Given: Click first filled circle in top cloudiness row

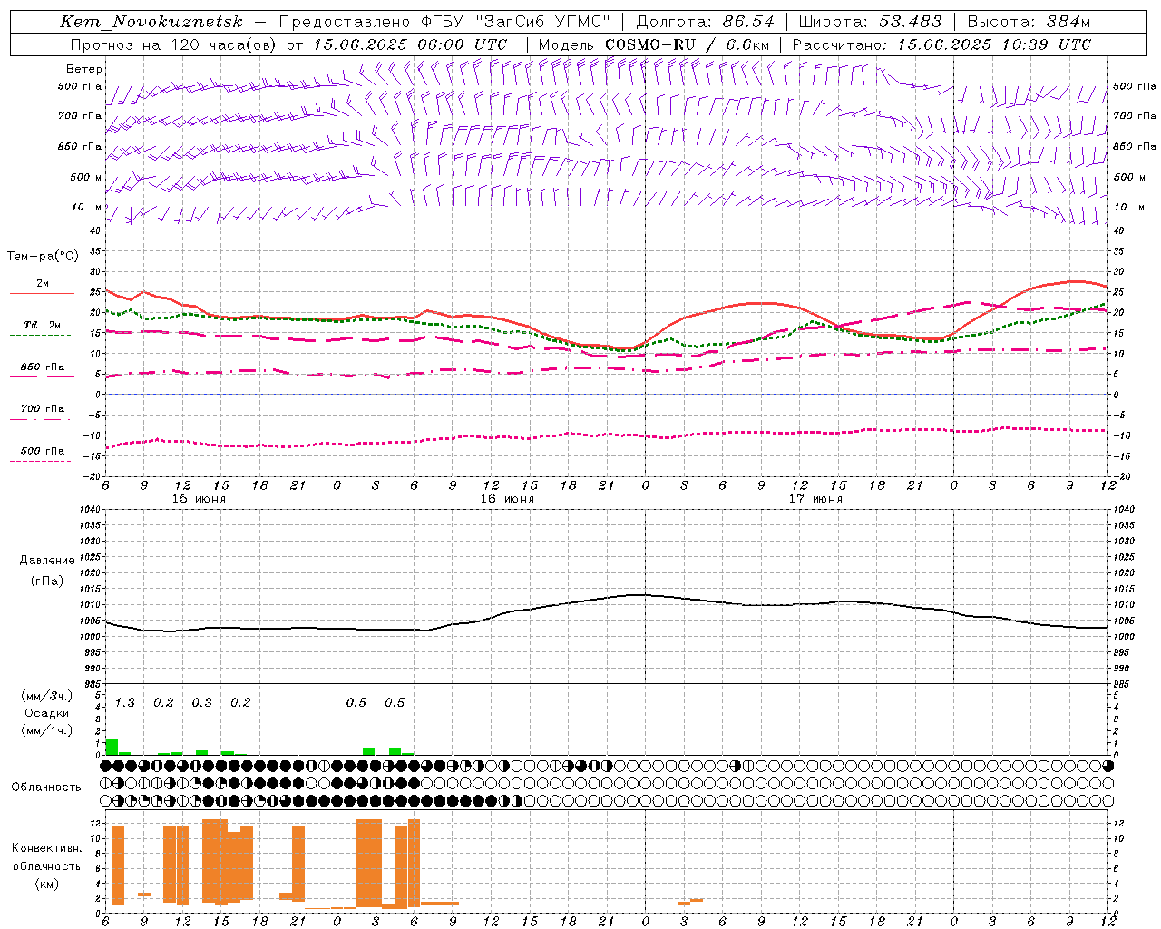Looking at the screenshot, I should [105, 766].
